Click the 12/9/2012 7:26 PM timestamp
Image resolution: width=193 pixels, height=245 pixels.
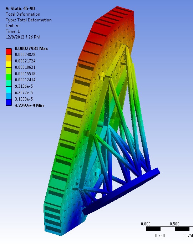click(x=23, y=37)
